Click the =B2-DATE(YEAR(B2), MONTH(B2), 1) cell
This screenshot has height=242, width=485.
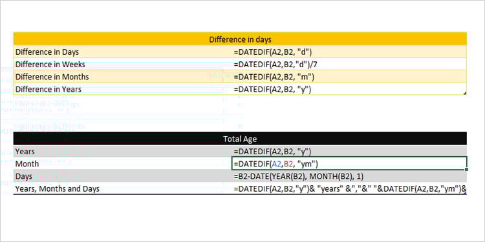click(x=349, y=176)
